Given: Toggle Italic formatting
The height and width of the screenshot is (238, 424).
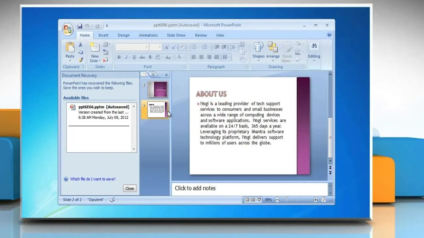Looking at the screenshot, I should pyautogui.click(x=126, y=57).
